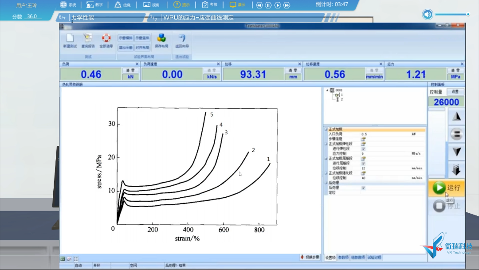The width and height of the screenshot is (479, 270).
Task: Open the 信息 warning-triangle item
Action: click(122, 4)
